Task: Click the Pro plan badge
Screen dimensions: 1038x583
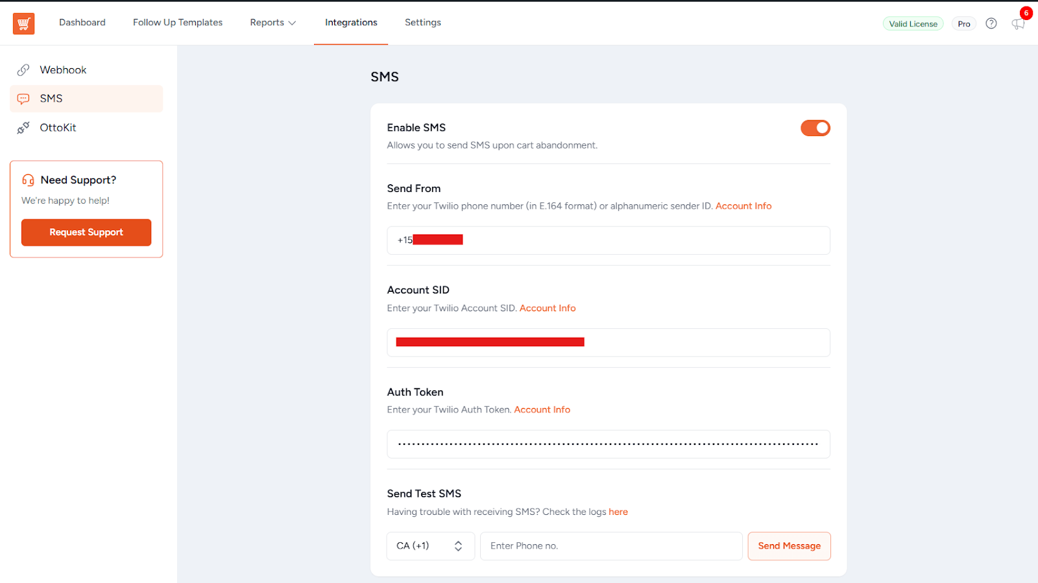Action: coord(964,24)
